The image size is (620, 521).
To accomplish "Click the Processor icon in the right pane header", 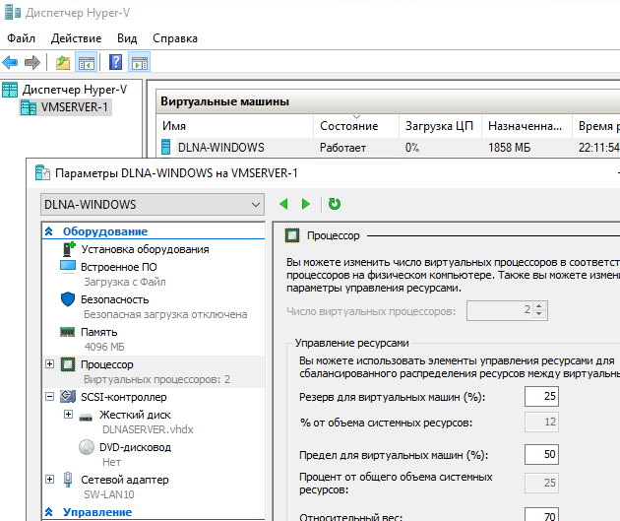I will coord(292,235).
